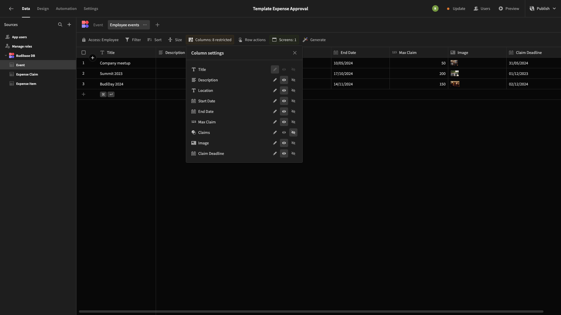Toggle Columns: 8 restricted popover
This screenshot has height=315, width=561.
(x=210, y=40)
